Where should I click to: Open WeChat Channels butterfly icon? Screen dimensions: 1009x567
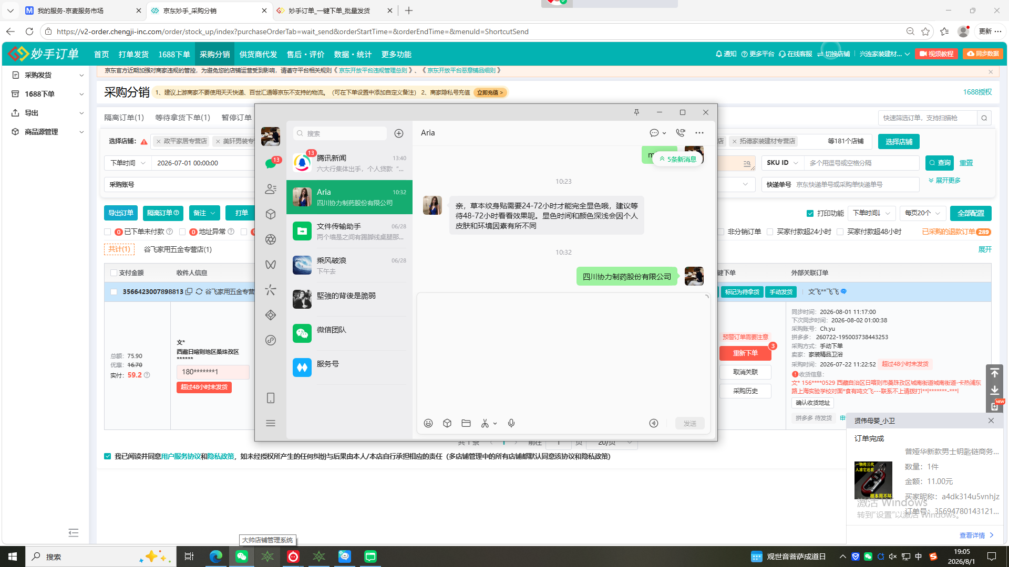pos(271,265)
